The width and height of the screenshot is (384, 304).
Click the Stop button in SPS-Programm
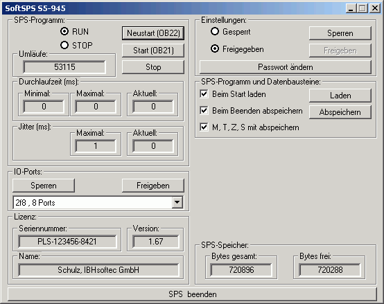click(x=153, y=67)
